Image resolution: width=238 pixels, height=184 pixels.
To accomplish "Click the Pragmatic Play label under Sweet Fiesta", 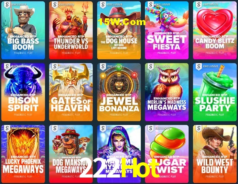I will click(167, 53).
